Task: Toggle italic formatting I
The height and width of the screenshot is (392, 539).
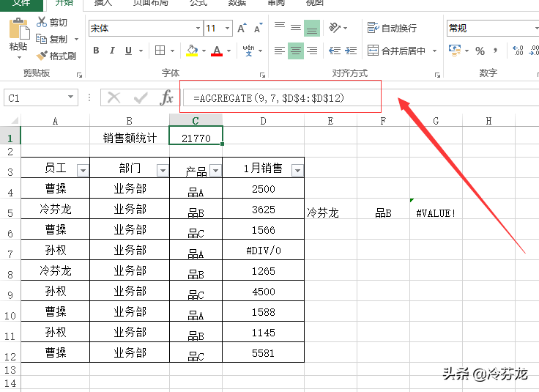Action: (x=112, y=51)
